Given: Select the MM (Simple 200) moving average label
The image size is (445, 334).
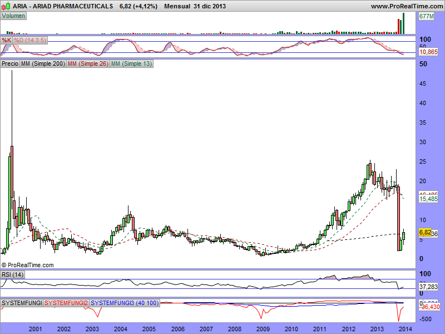Looking at the screenshot, I should click(43, 63).
